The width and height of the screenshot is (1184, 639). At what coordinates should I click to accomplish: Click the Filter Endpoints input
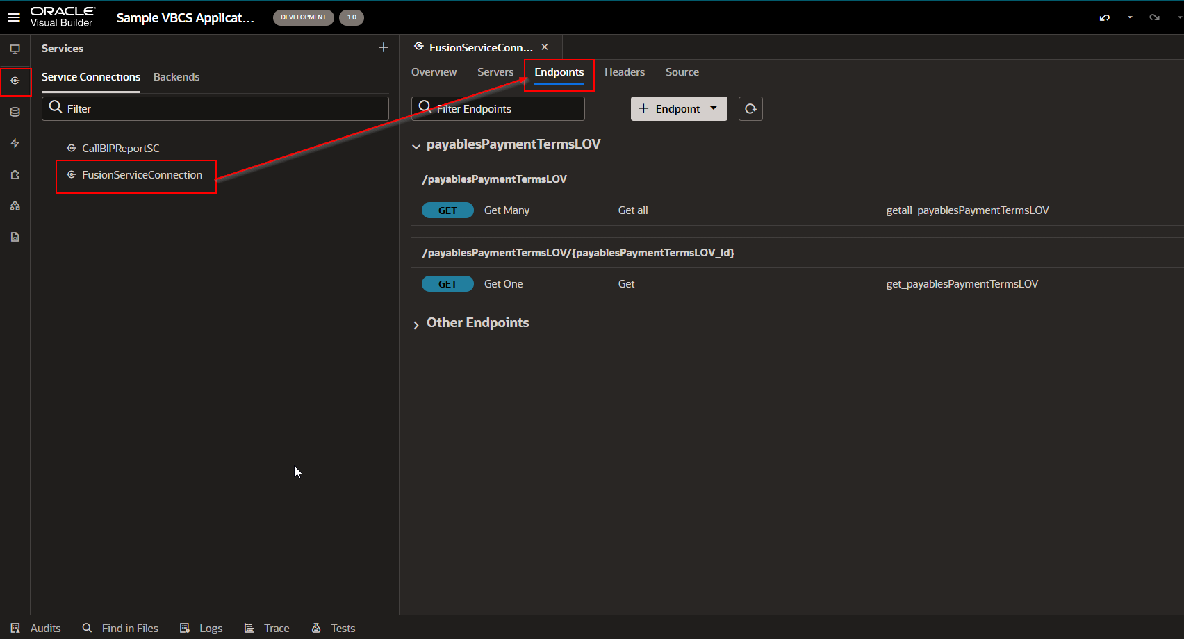498,108
